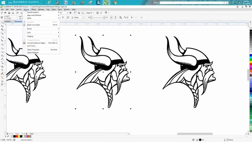This screenshot has height=142, width=252.
Task: Expand the Align and Distribute submenu
Action: [x=41, y=15]
